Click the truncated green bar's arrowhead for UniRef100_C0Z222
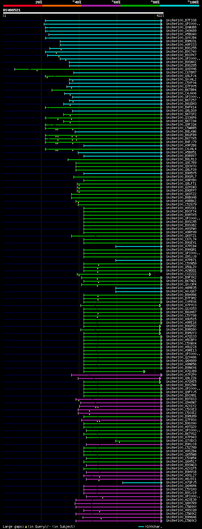Image resolution: width=202 pixels, height=529 pixels. coord(150,274)
